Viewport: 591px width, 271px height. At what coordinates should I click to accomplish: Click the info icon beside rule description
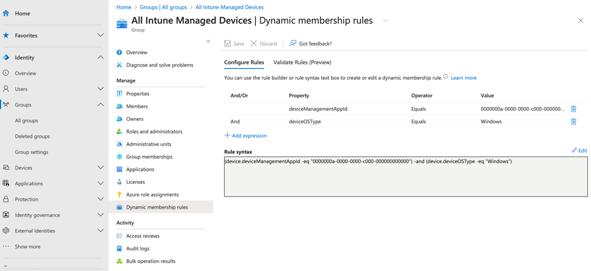tap(446, 77)
